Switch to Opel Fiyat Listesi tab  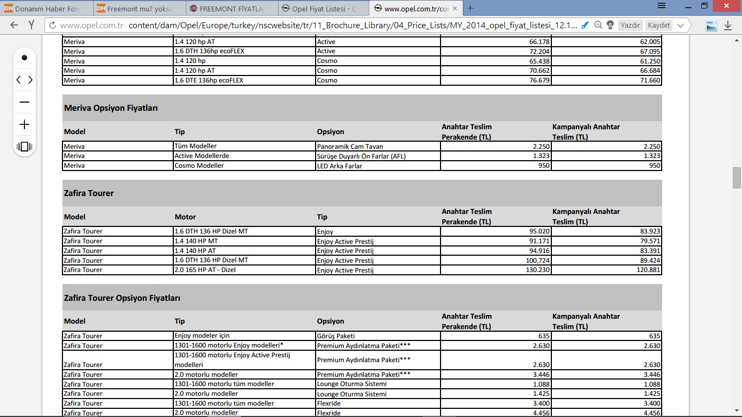(324, 9)
